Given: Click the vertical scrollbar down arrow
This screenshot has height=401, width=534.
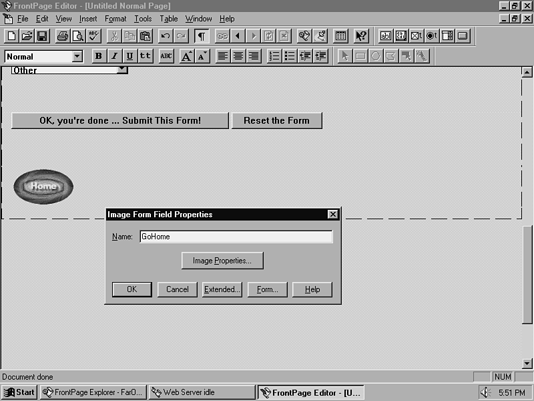Looking at the screenshot, I should pyautogui.click(x=527, y=364).
